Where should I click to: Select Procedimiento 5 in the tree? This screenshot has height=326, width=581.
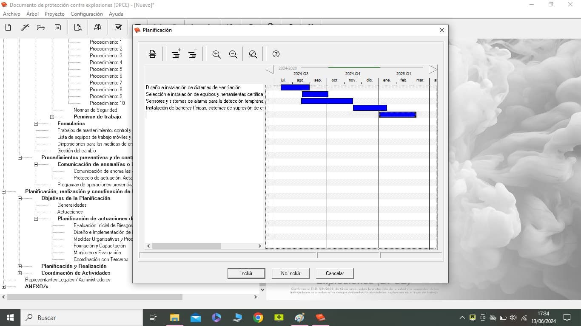tap(106, 69)
